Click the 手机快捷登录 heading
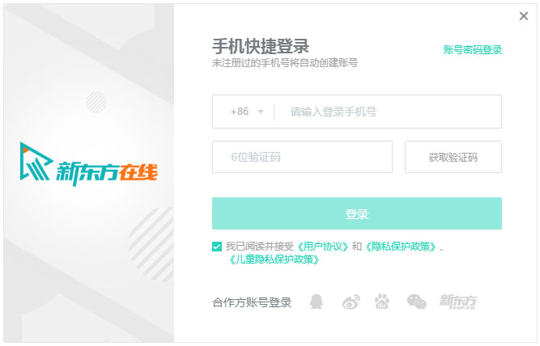This screenshot has height=346, width=540. 261,45
